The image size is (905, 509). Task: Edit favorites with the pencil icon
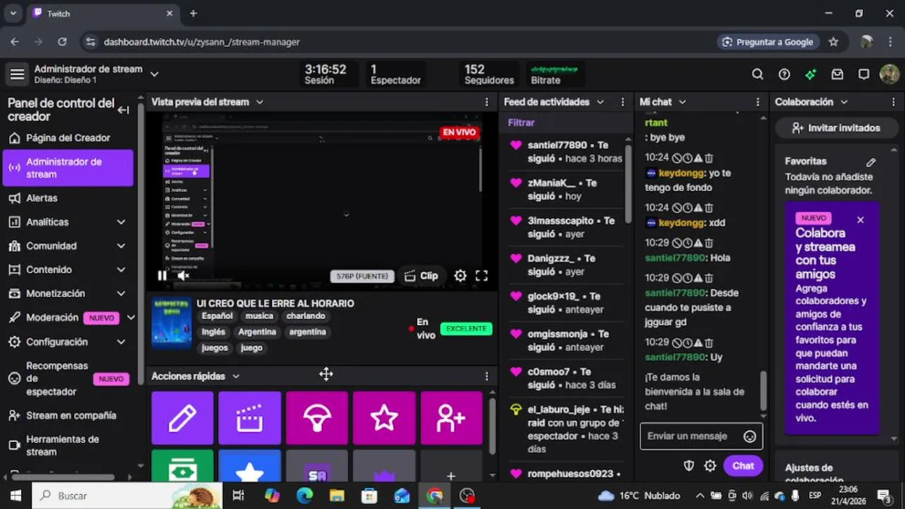871,162
